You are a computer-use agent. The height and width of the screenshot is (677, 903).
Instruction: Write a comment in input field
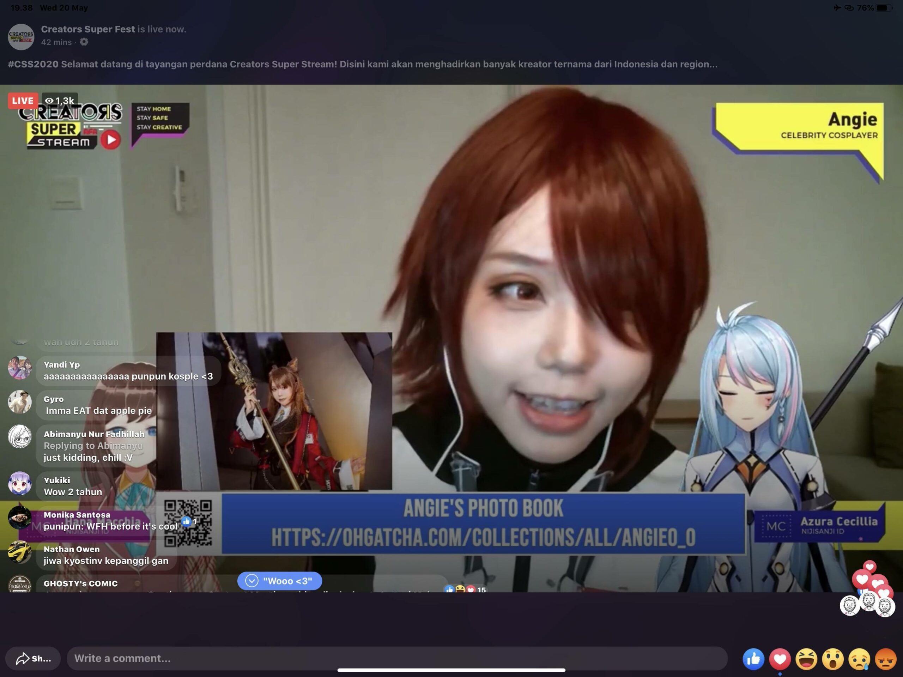[x=396, y=658]
